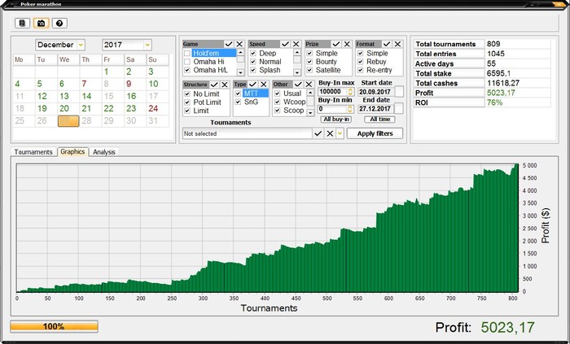The height and width of the screenshot is (344, 570).
Task: Uncheck the Rebuy format checkbox
Action: tap(360, 62)
